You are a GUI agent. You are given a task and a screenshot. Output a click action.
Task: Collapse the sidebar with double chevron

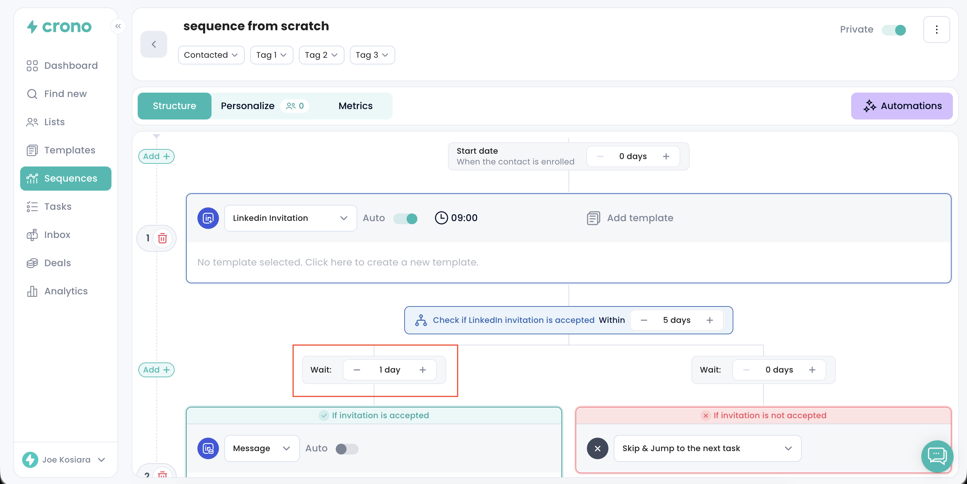point(118,26)
